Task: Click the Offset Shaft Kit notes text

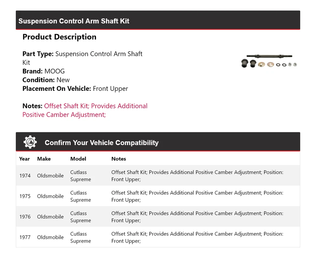Action: point(85,110)
